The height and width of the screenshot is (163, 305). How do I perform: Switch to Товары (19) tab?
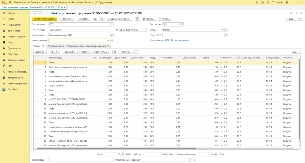[39, 46]
